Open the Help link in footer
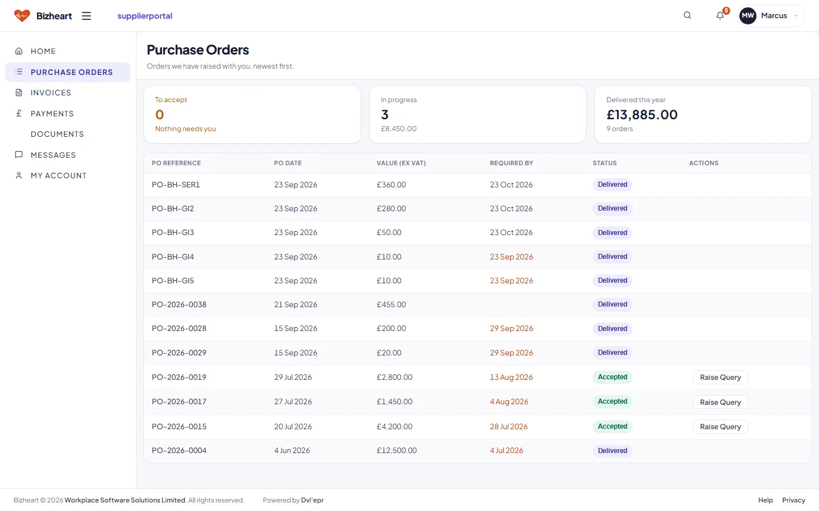This screenshot has width=819, height=511. coord(766,500)
